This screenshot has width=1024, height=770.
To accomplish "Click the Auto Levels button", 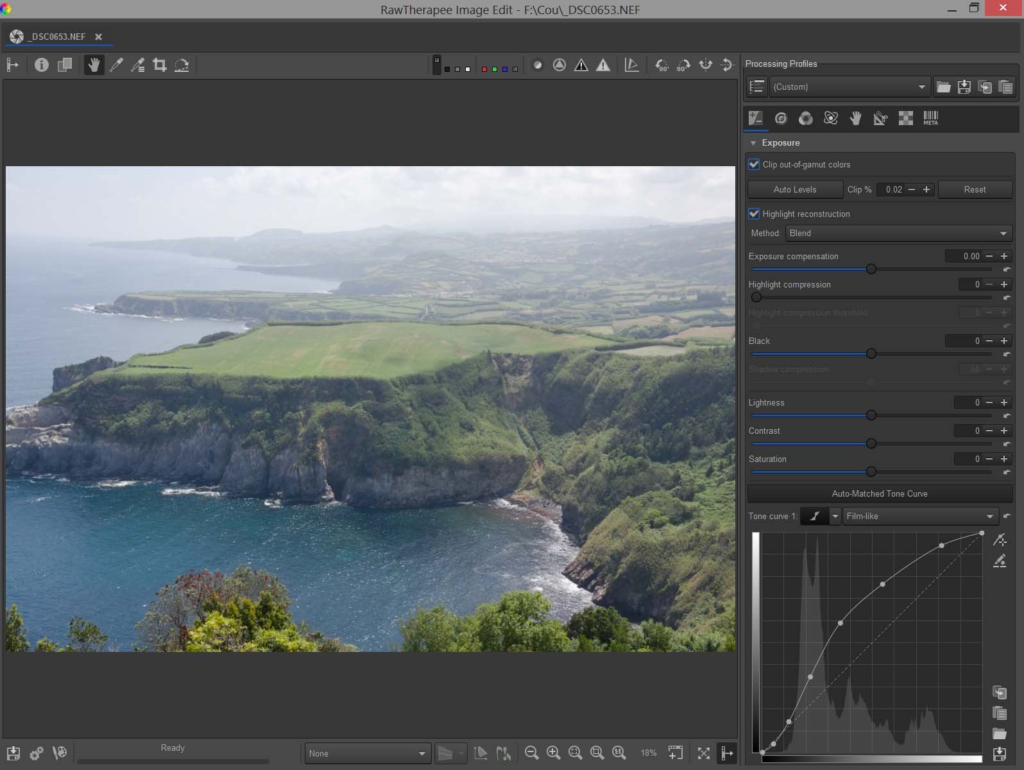I will 795,189.
